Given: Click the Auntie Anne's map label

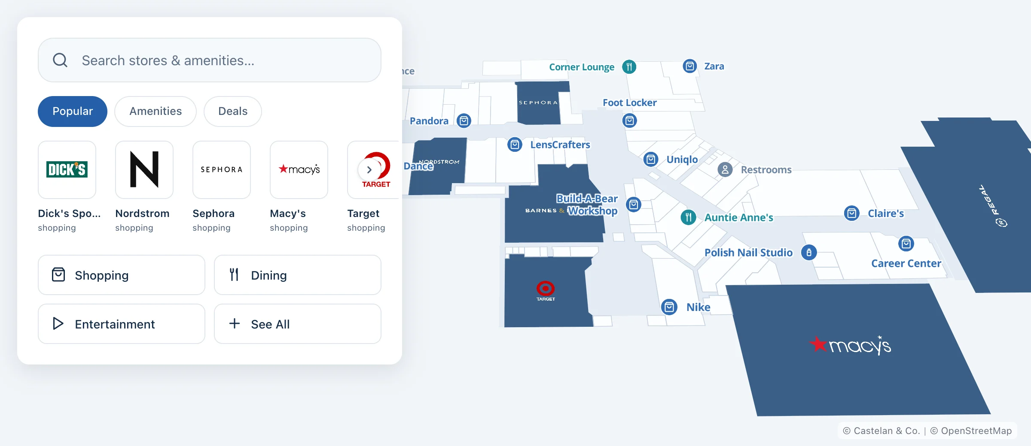Looking at the screenshot, I should [738, 217].
